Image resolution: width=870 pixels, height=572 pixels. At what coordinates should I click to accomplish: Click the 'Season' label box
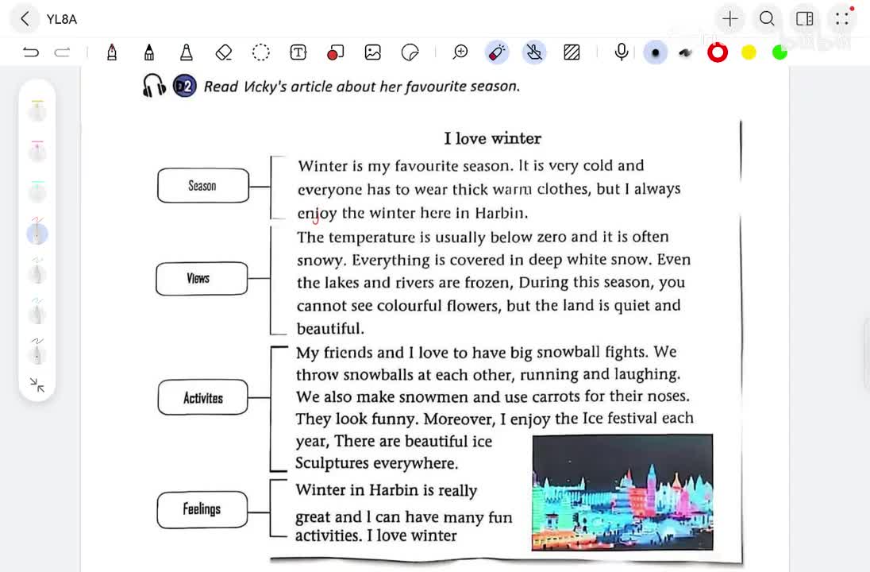(x=203, y=185)
